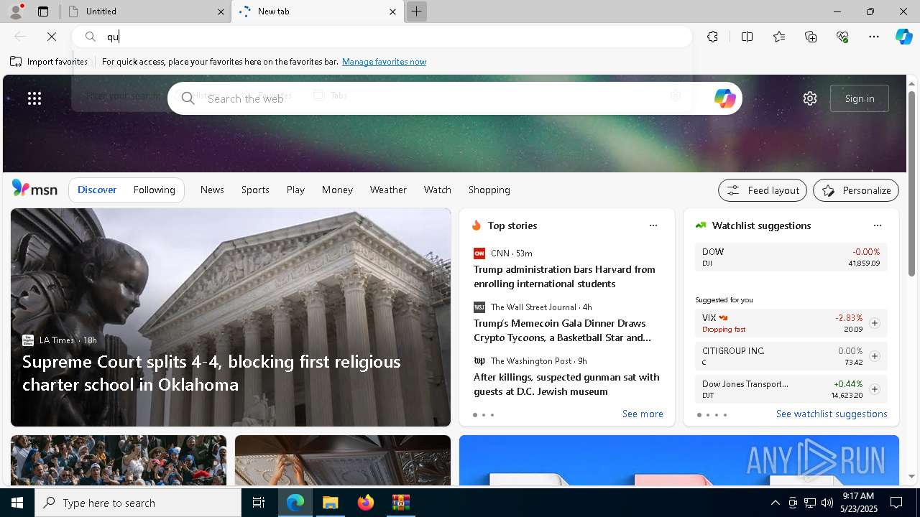Viewport: 920px width, 517px height.
Task: Toggle Split screen icon
Action: tap(747, 37)
